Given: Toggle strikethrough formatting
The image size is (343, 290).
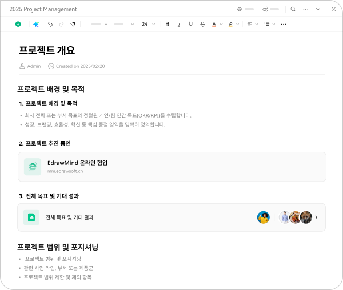Looking at the screenshot, I should point(202,24).
